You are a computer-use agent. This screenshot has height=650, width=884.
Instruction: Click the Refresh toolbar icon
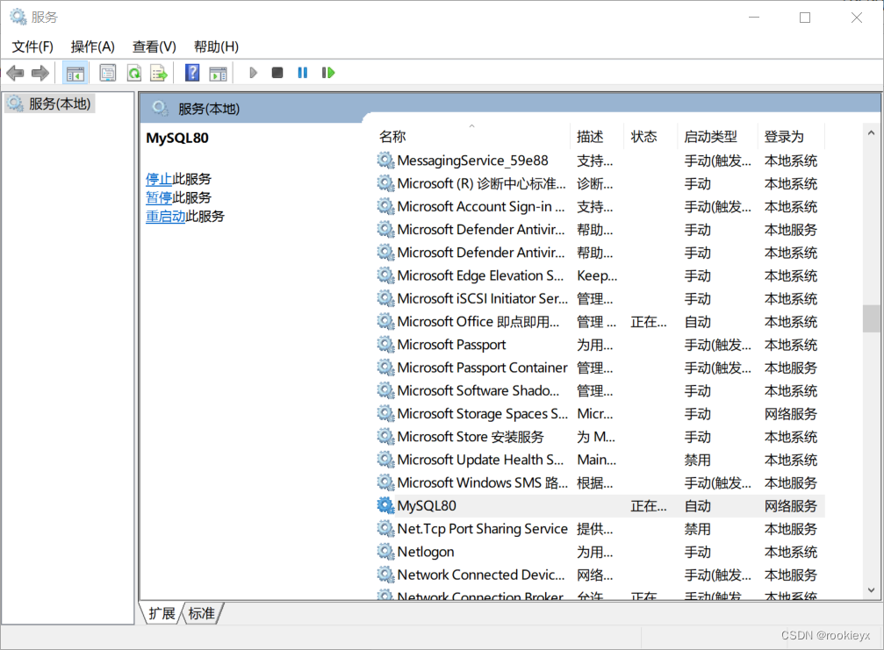tap(134, 73)
